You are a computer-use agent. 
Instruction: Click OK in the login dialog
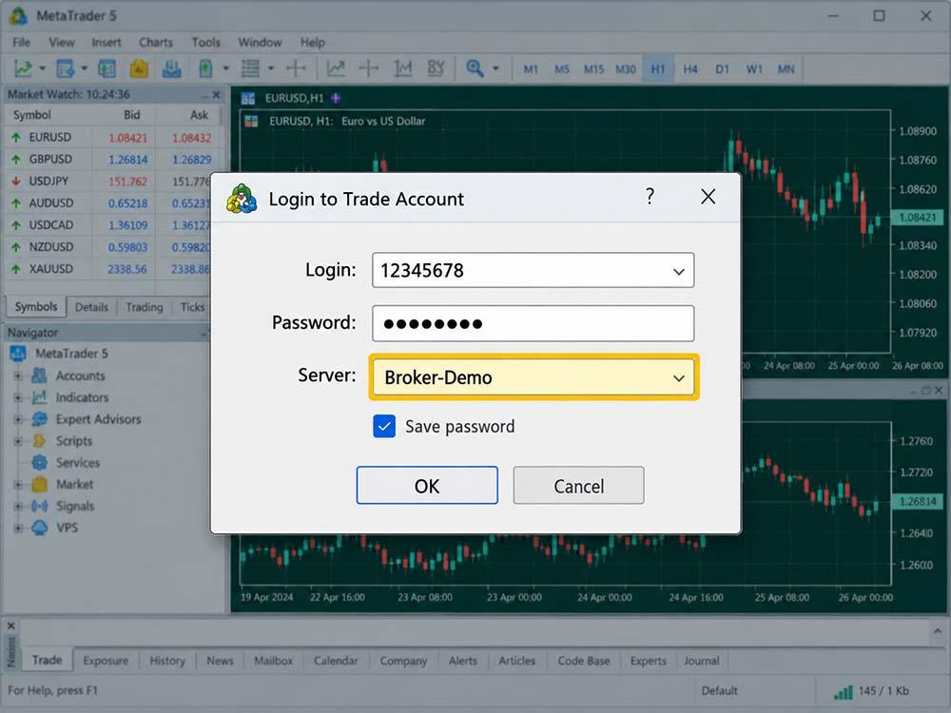tap(427, 485)
